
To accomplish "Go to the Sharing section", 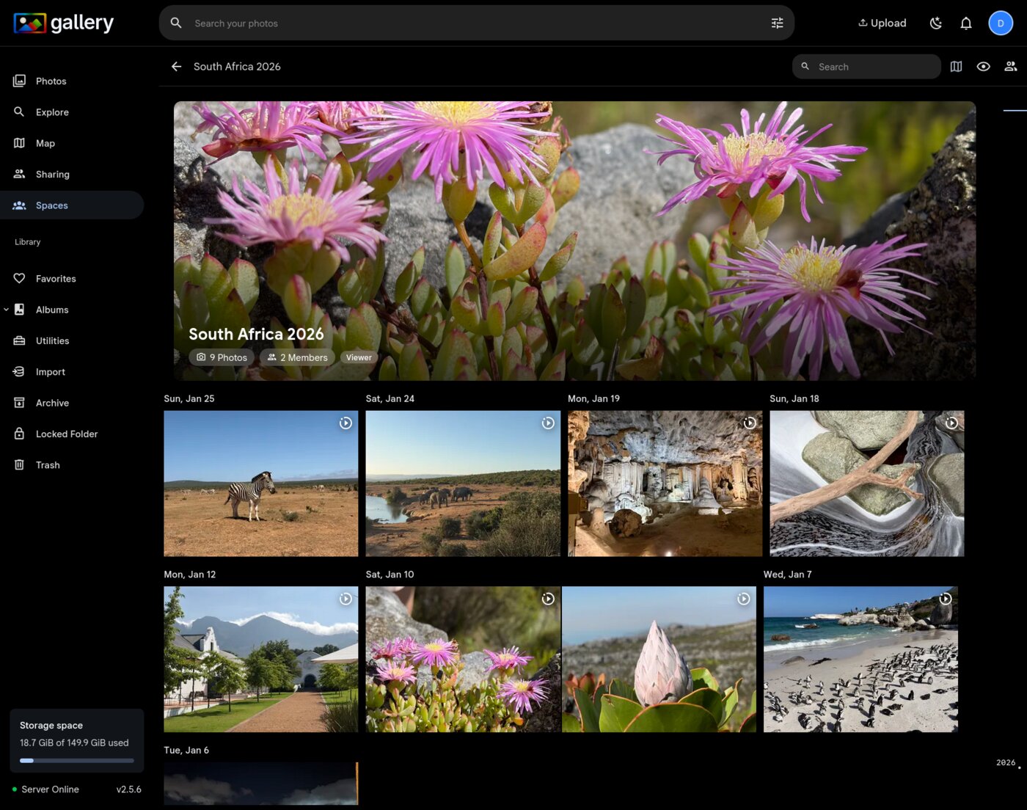I will pos(52,174).
